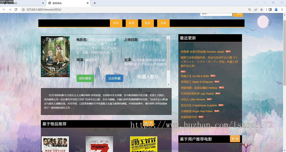Open the 首页 navigation item
The width and height of the screenshot is (286, 152).
tap(116, 23)
